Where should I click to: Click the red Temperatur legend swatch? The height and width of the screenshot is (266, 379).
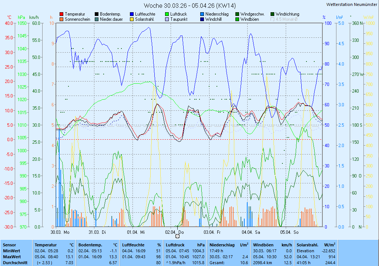tap(61, 14)
